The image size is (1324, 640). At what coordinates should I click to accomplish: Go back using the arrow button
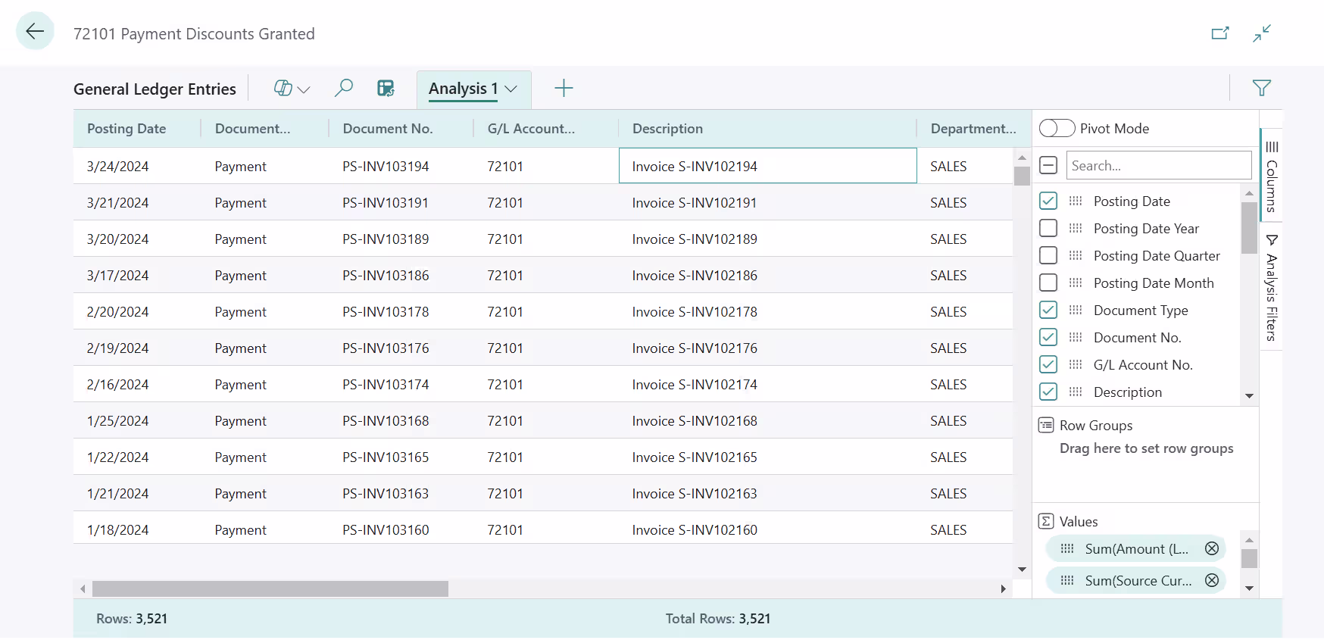tap(35, 31)
